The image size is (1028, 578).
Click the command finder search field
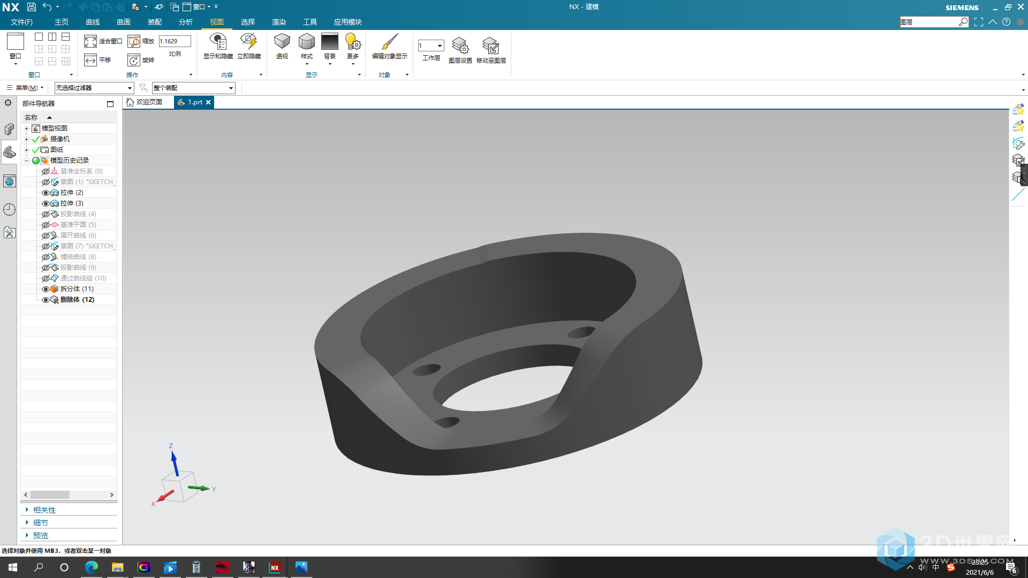coord(929,22)
